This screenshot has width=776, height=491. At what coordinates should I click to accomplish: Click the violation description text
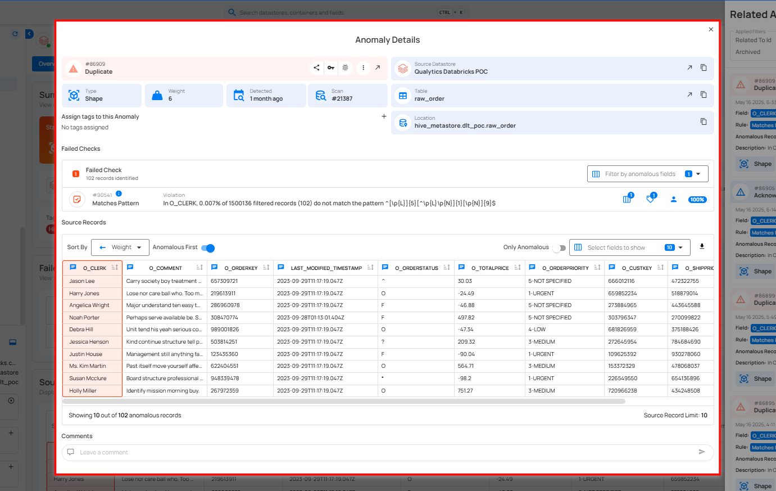[329, 203]
